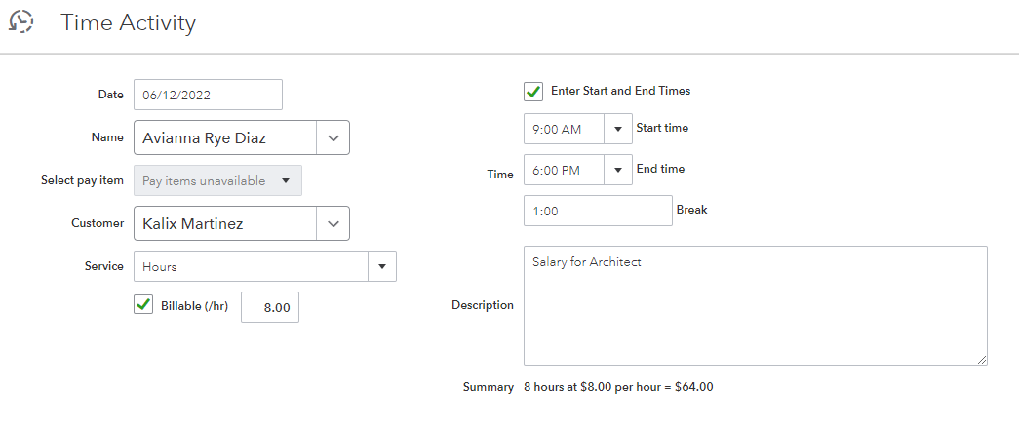Click the Avianna Rye Diaz name field
The height and width of the screenshot is (428, 1019).
click(x=225, y=137)
